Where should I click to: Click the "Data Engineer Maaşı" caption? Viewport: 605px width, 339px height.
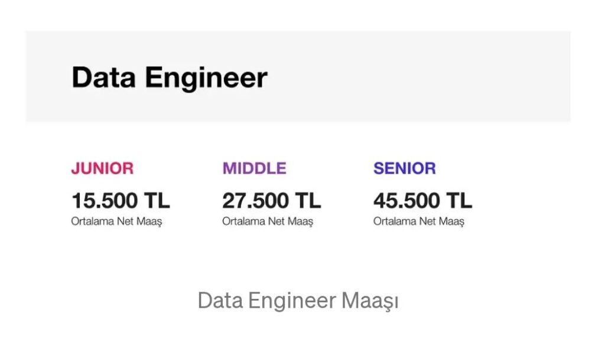pyautogui.click(x=298, y=301)
